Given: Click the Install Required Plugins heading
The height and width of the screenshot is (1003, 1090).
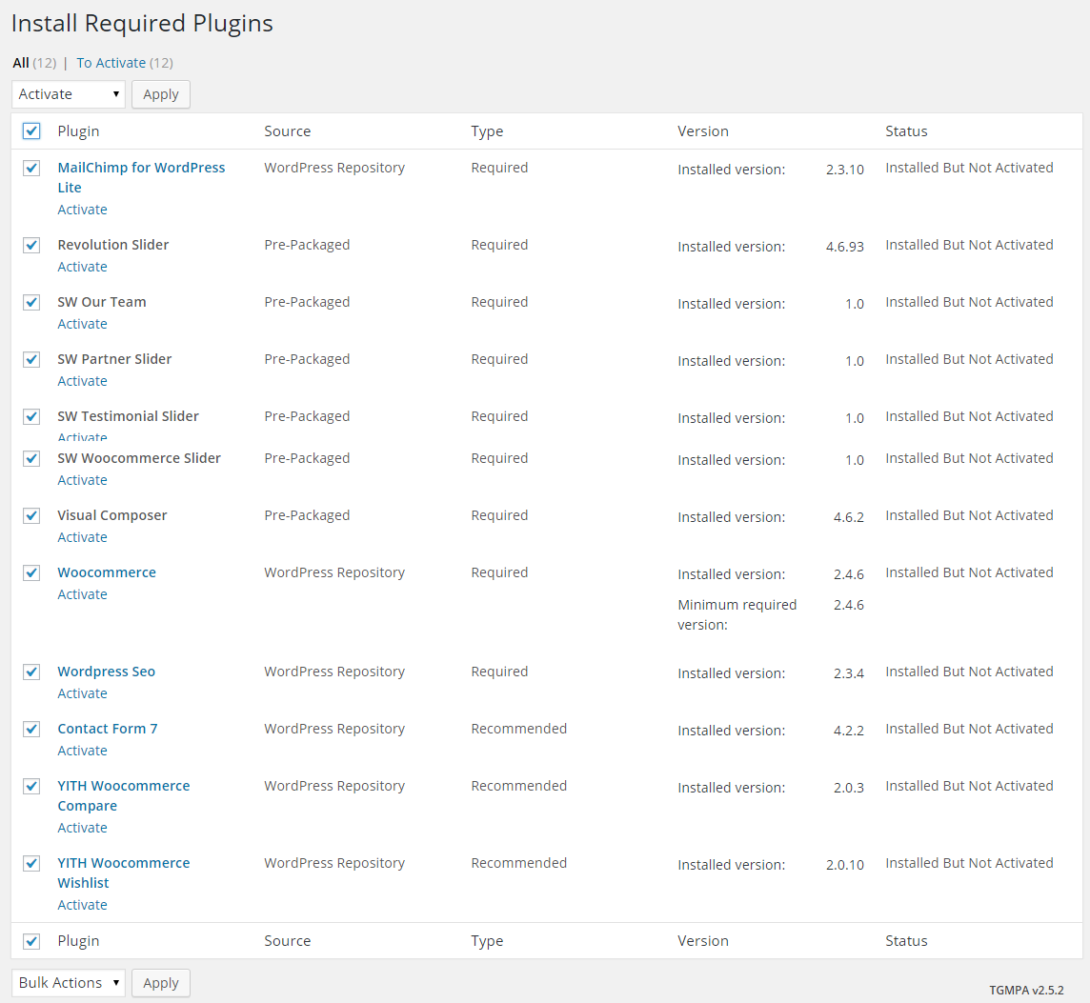Looking at the screenshot, I should [x=142, y=23].
